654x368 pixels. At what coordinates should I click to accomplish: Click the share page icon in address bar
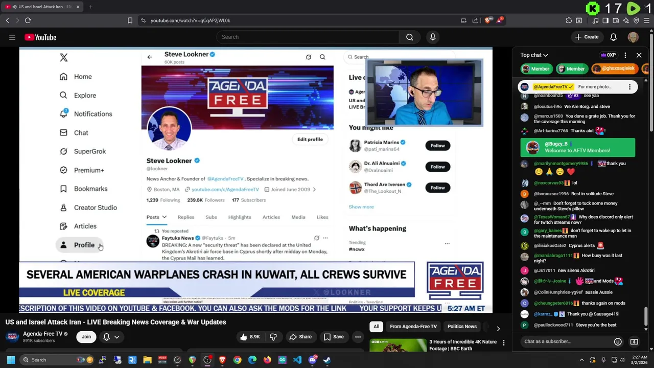point(475,20)
